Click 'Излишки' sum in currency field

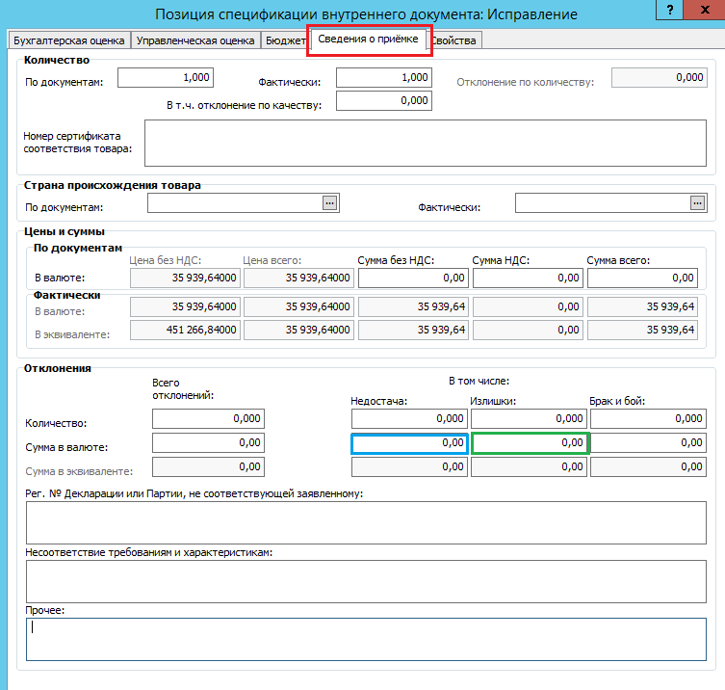click(x=531, y=443)
